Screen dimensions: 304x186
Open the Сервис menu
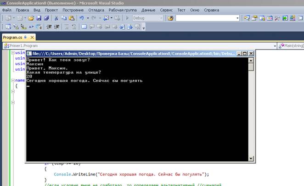pos(166,10)
